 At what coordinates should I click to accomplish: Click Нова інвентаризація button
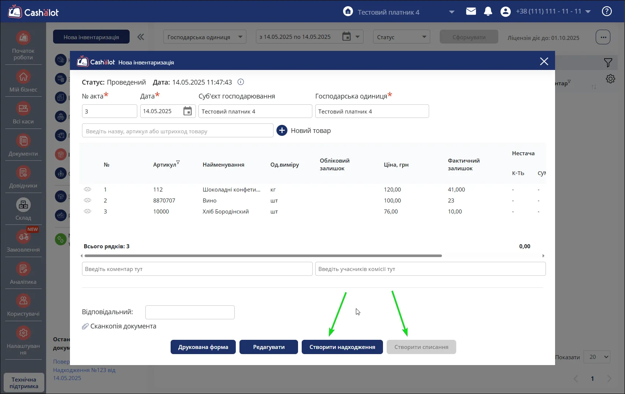click(x=91, y=37)
